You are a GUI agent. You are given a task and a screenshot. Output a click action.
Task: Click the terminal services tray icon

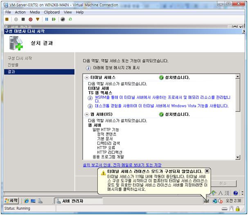point(206,201)
